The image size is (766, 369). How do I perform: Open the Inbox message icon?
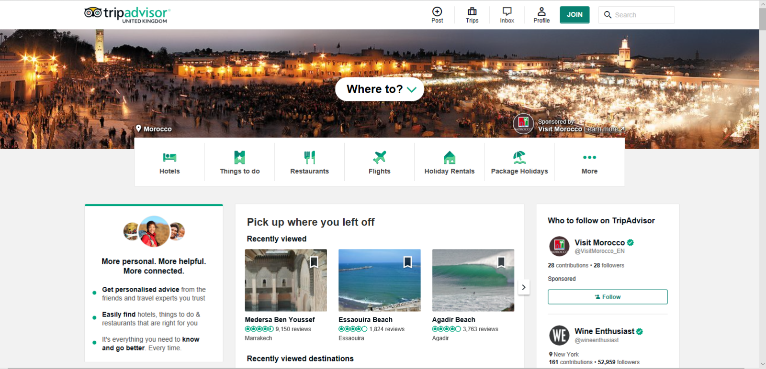507,11
